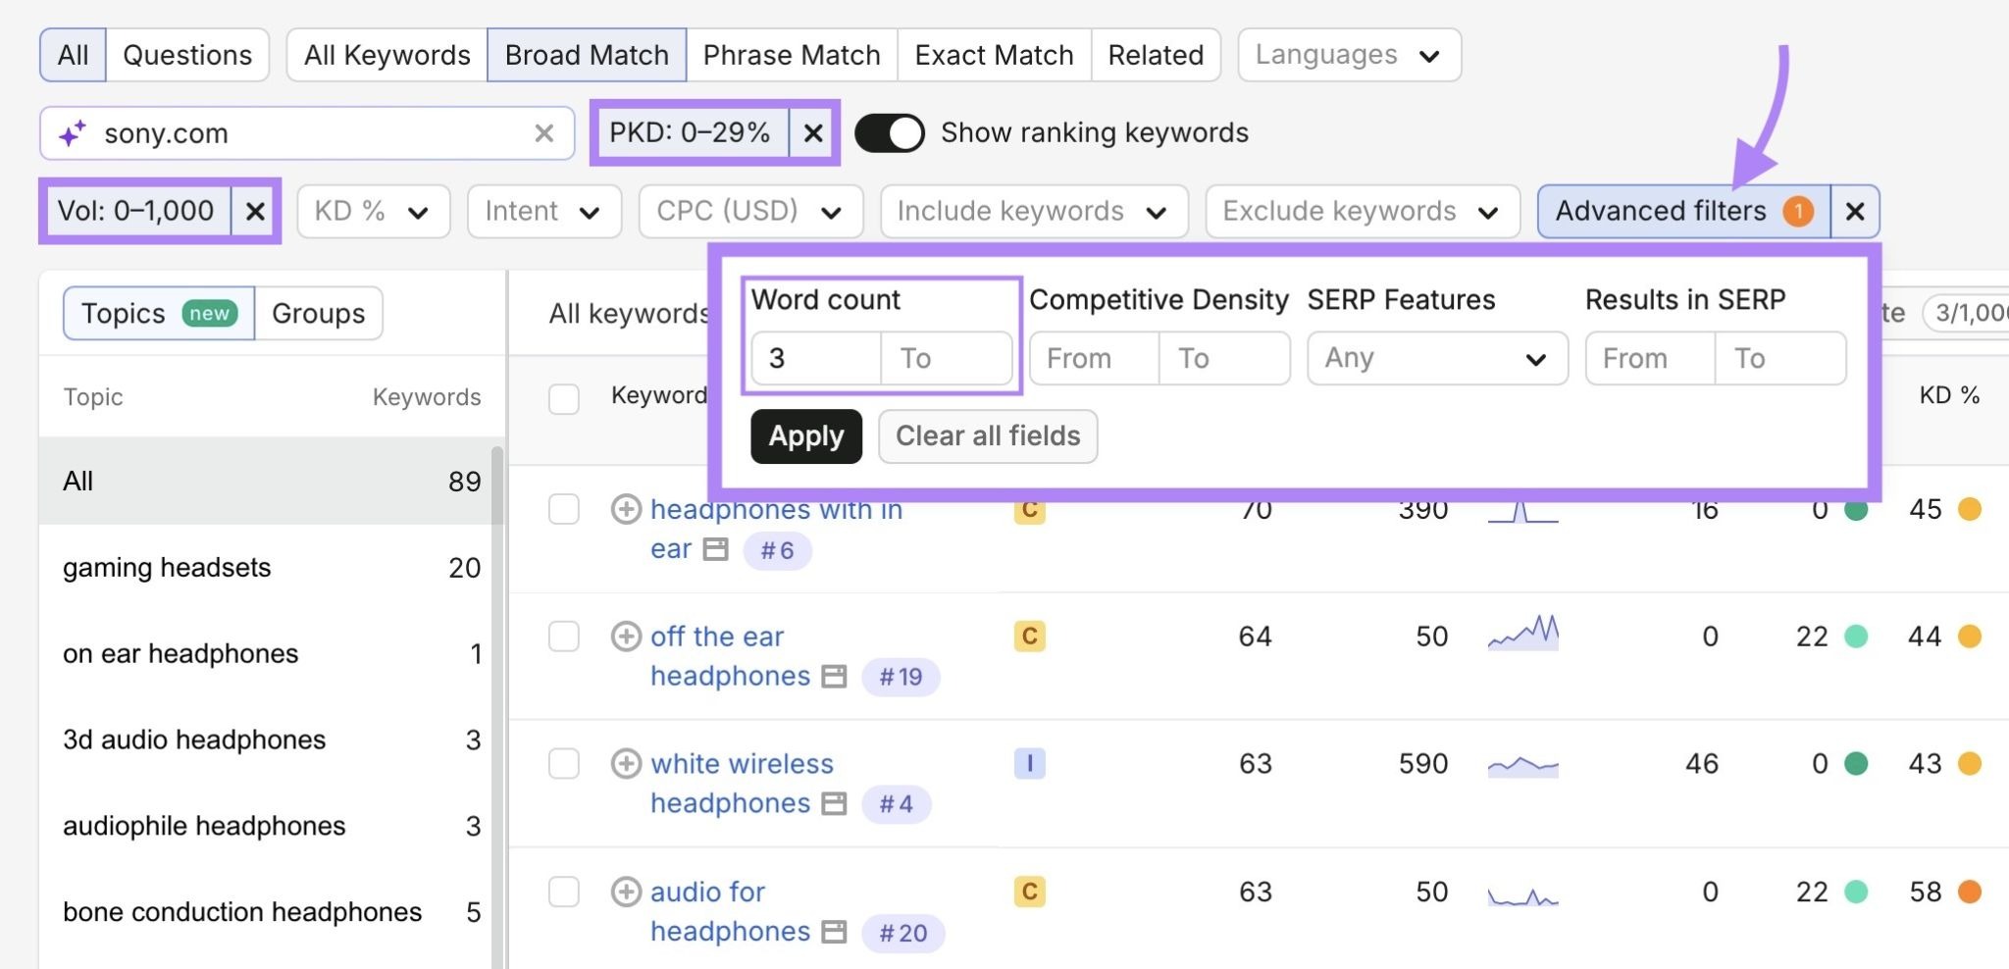The image size is (2009, 969).
Task: Open the SERP Features Any dropdown
Action: click(x=1437, y=358)
